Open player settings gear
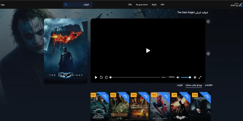The image size is (243, 121). pos(195,77)
